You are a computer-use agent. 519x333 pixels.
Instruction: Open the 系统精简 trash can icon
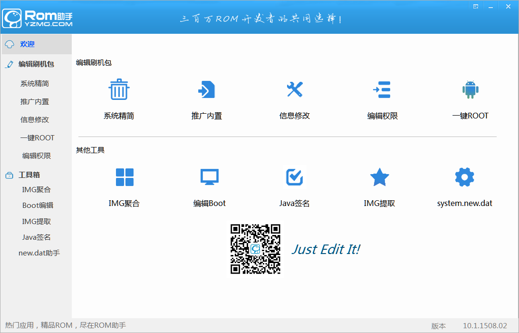[x=119, y=89]
